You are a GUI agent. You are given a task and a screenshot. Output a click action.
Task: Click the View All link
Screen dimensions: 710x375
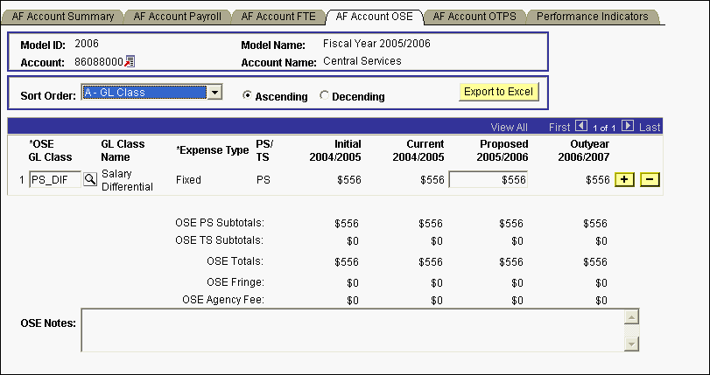509,128
